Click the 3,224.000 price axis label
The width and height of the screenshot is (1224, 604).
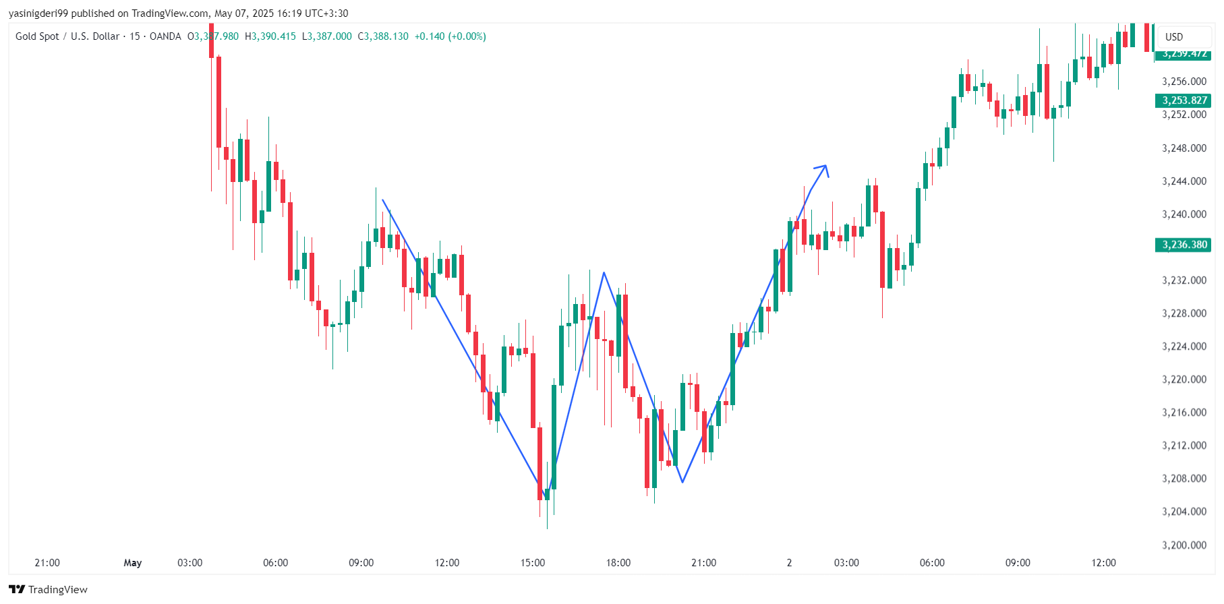1184,346
